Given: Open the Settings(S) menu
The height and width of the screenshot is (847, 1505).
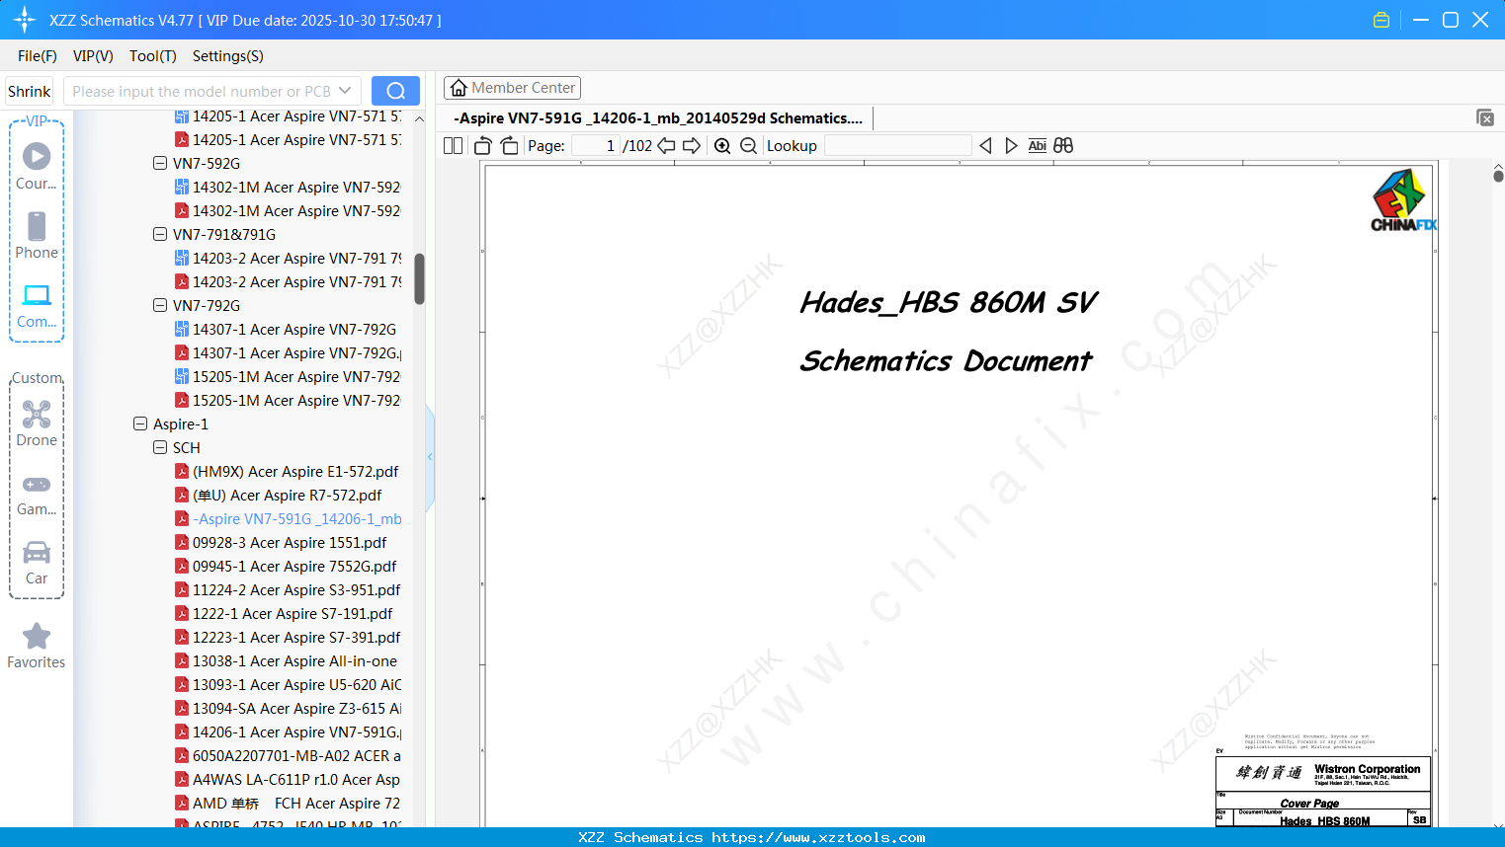Looking at the screenshot, I should pos(228,56).
